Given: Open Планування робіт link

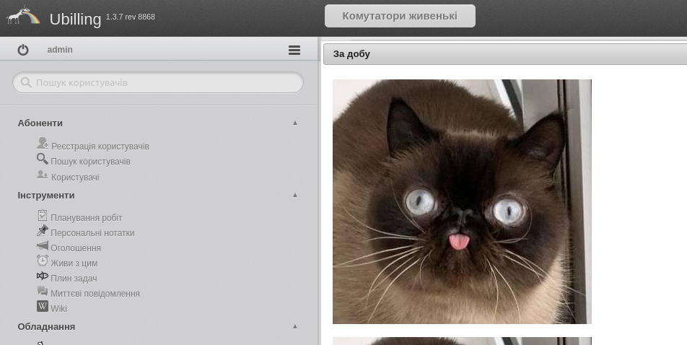Looking at the screenshot, I should [87, 218].
